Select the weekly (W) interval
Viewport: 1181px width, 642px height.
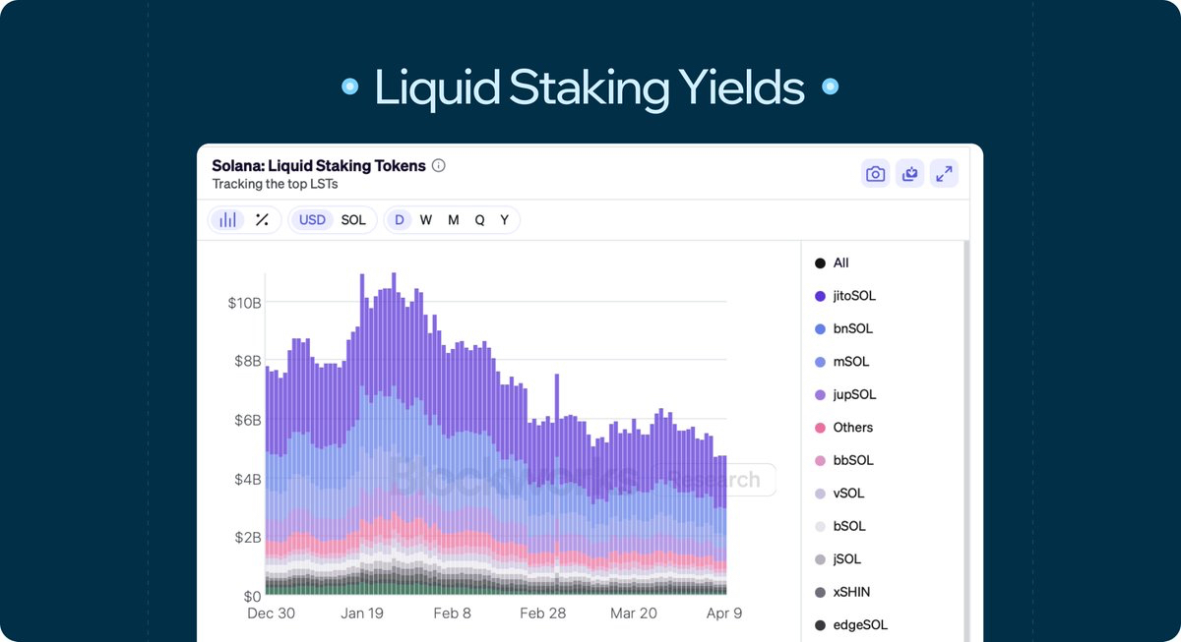pos(426,220)
